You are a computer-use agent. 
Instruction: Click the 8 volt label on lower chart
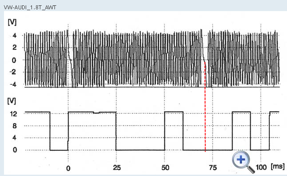[15, 126]
